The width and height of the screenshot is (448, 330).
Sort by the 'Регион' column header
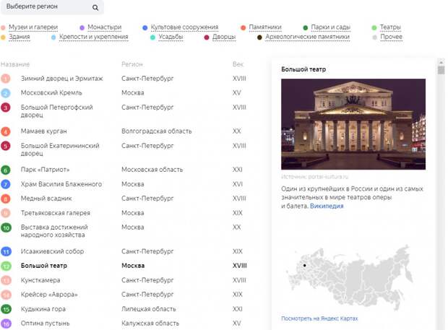coord(132,64)
